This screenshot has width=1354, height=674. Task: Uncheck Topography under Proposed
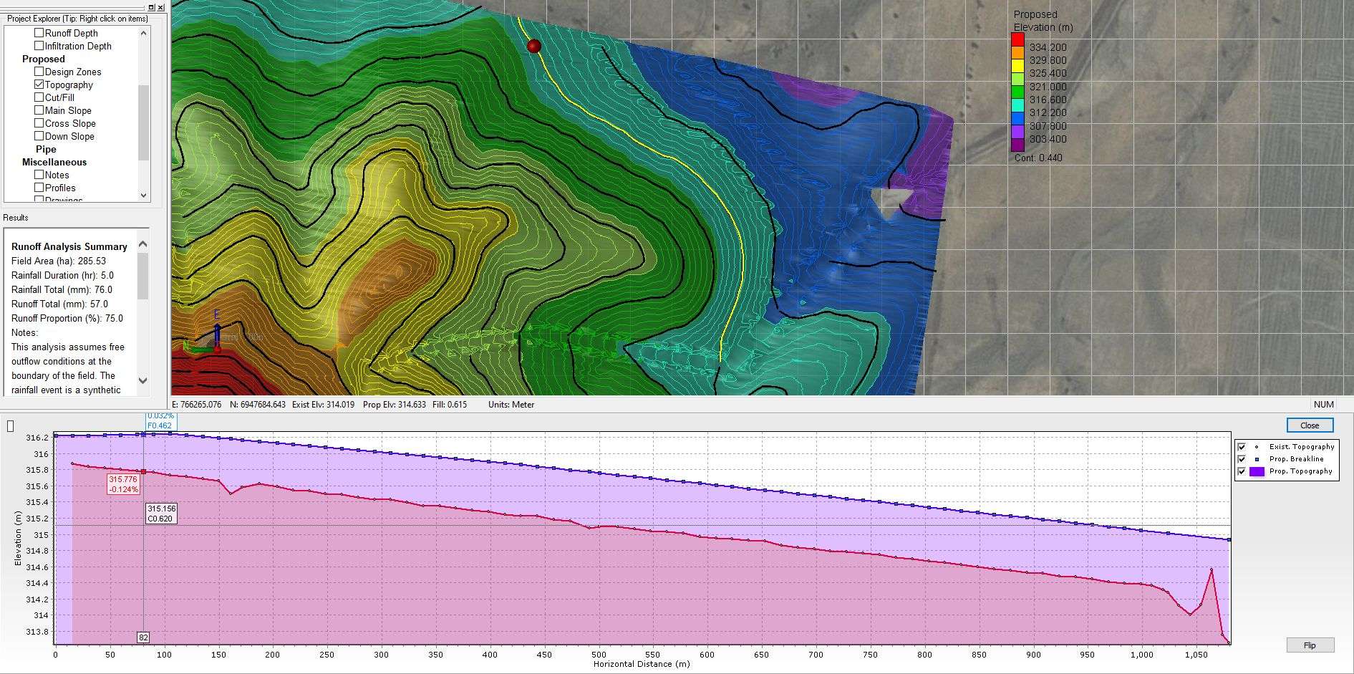39,85
